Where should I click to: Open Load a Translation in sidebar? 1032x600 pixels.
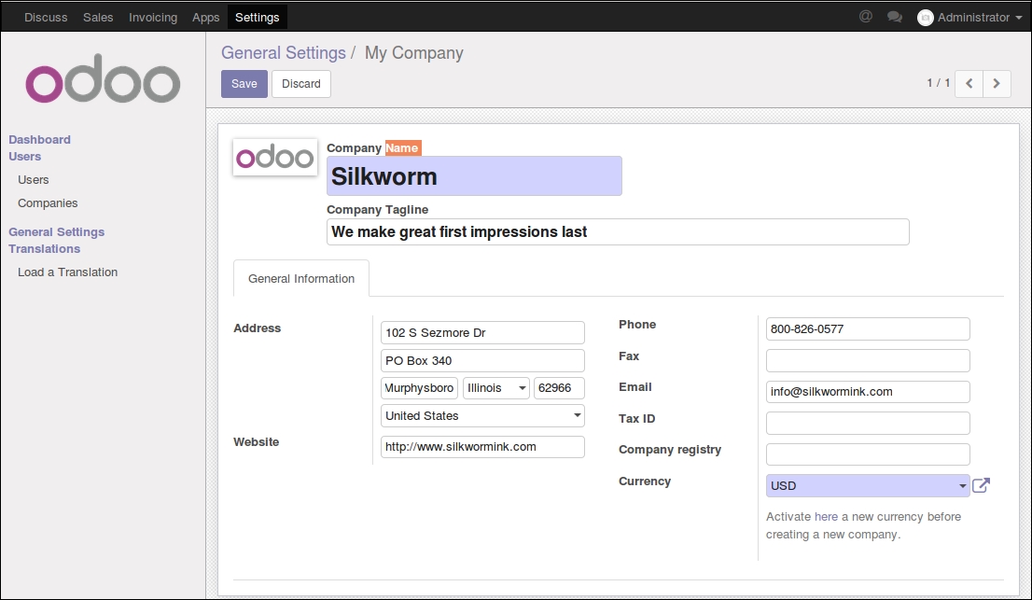point(68,272)
